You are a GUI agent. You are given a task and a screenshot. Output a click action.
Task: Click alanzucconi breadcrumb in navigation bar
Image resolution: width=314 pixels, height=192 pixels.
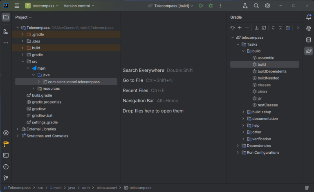[x=107, y=188]
